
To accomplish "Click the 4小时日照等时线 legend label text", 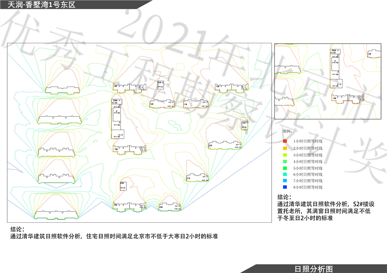I will pos(307,161).
